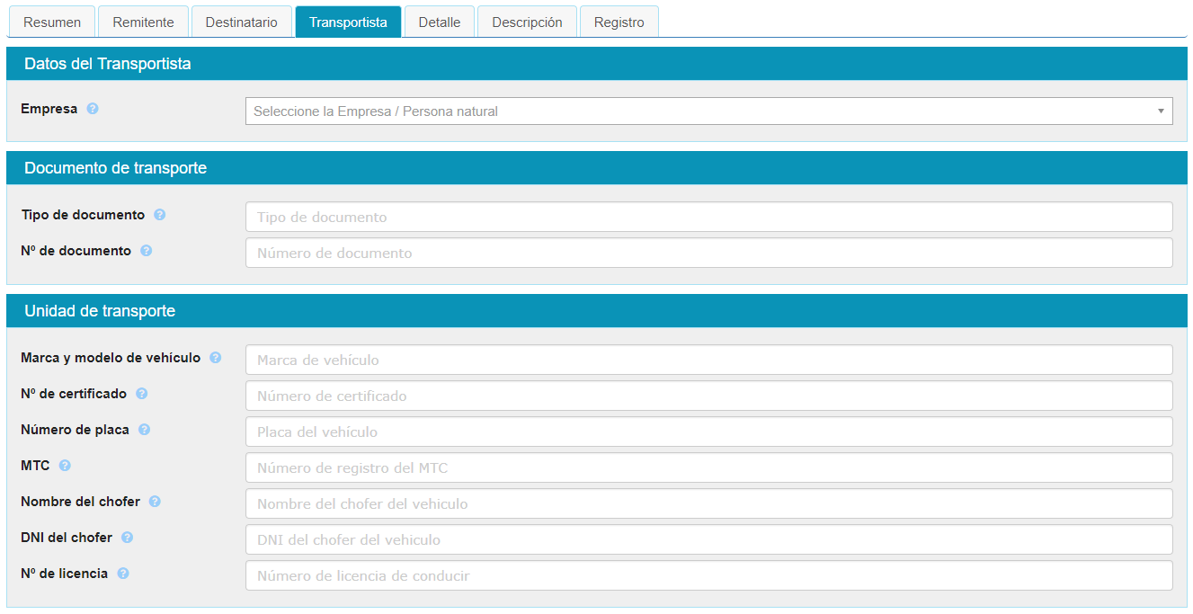Click help icon beside Número de placa
This screenshot has height=614, width=1193.
pos(145,430)
